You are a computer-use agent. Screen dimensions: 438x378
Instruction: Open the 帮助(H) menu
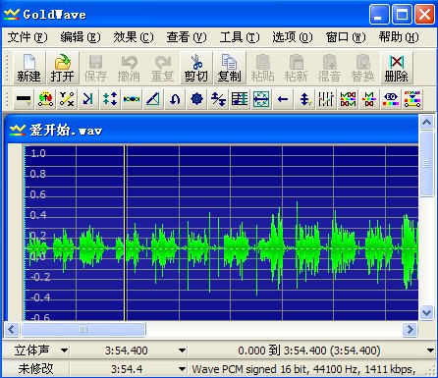pyautogui.click(x=399, y=37)
